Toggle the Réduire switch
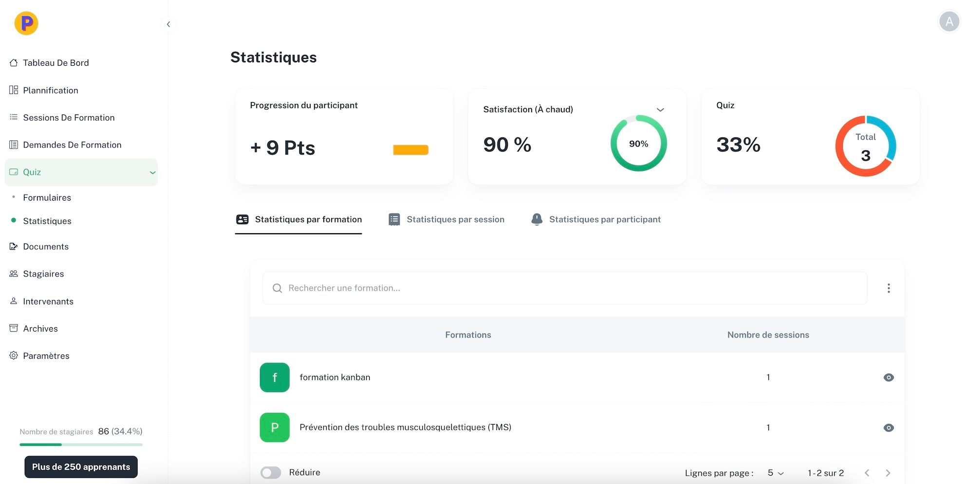This screenshot has width=966, height=484. 271,473
